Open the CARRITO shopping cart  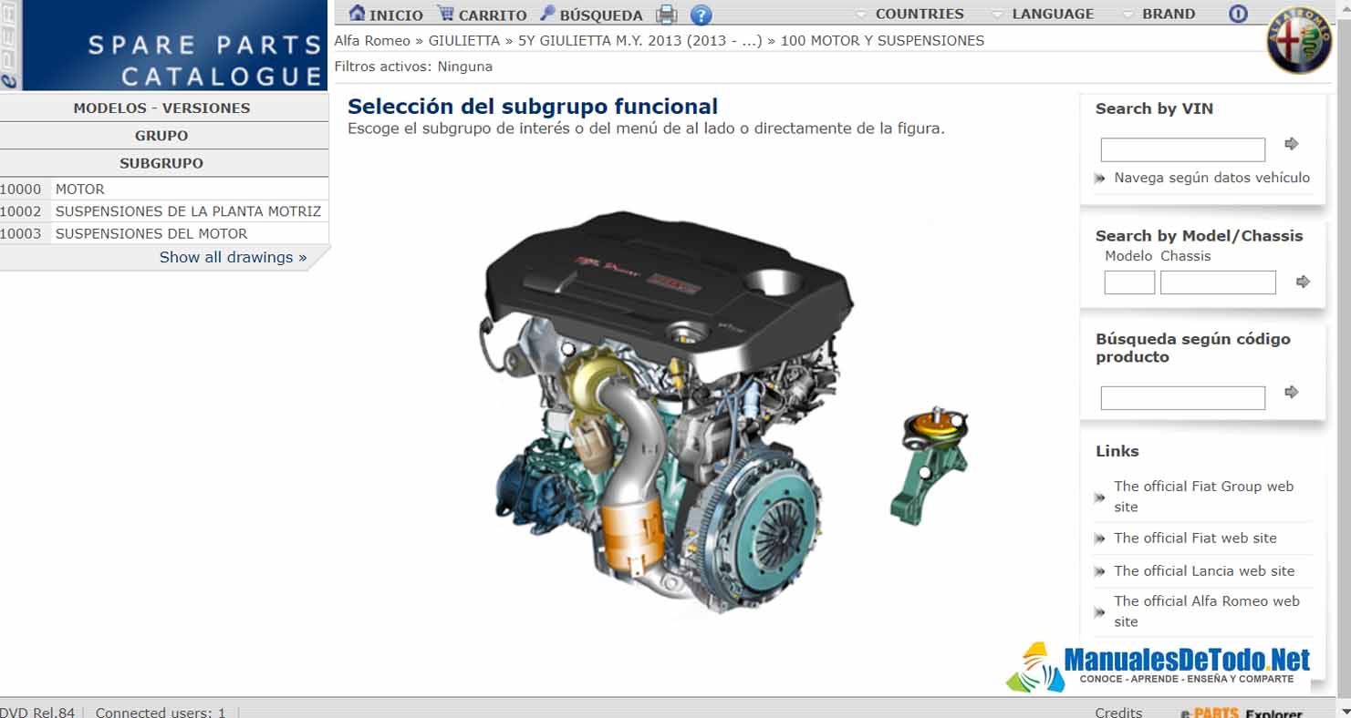[x=482, y=15]
